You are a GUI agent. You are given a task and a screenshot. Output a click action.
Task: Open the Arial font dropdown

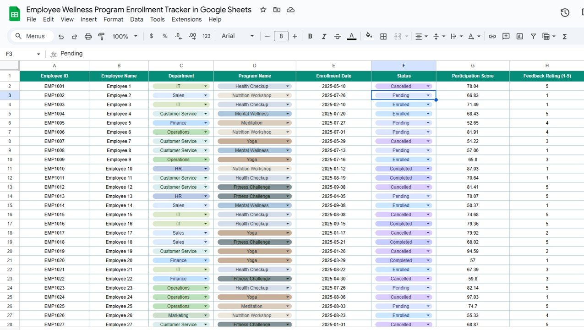click(237, 36)
